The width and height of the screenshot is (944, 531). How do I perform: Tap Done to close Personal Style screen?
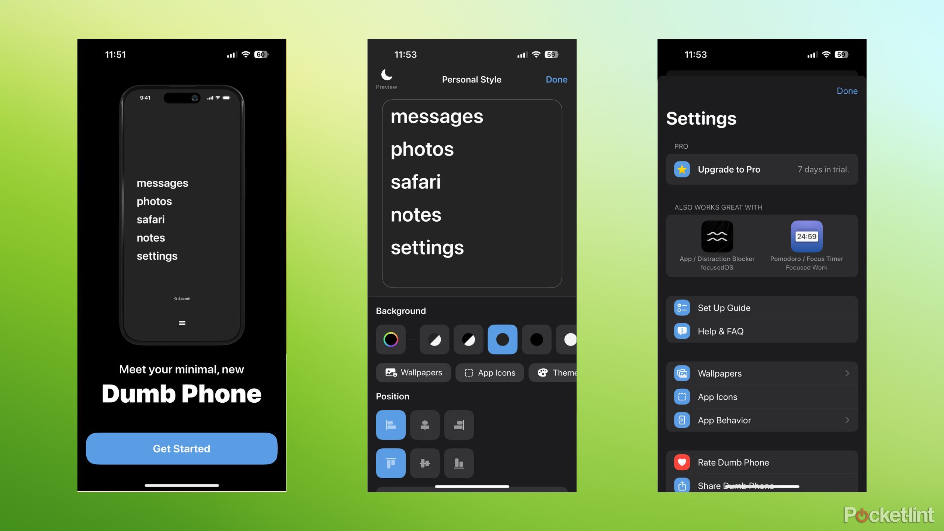(556, 79)
